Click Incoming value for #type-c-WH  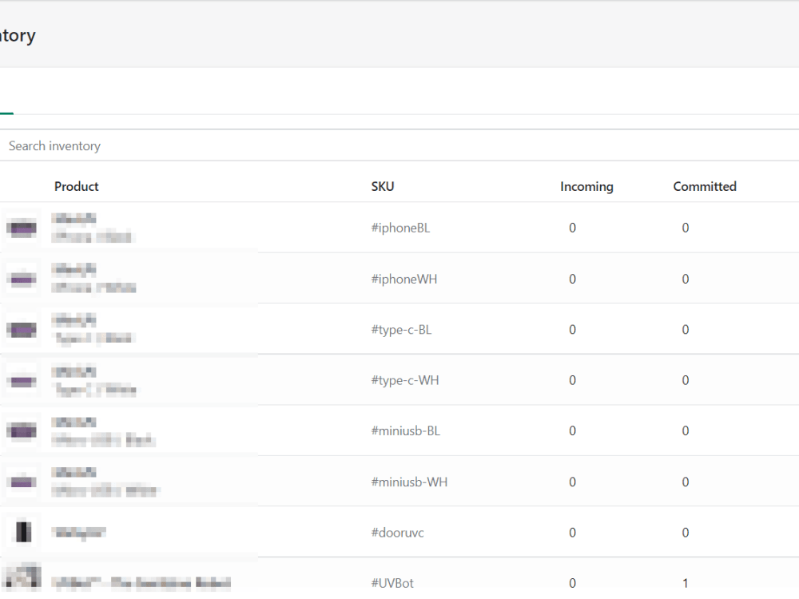click(x=572, y=380)
